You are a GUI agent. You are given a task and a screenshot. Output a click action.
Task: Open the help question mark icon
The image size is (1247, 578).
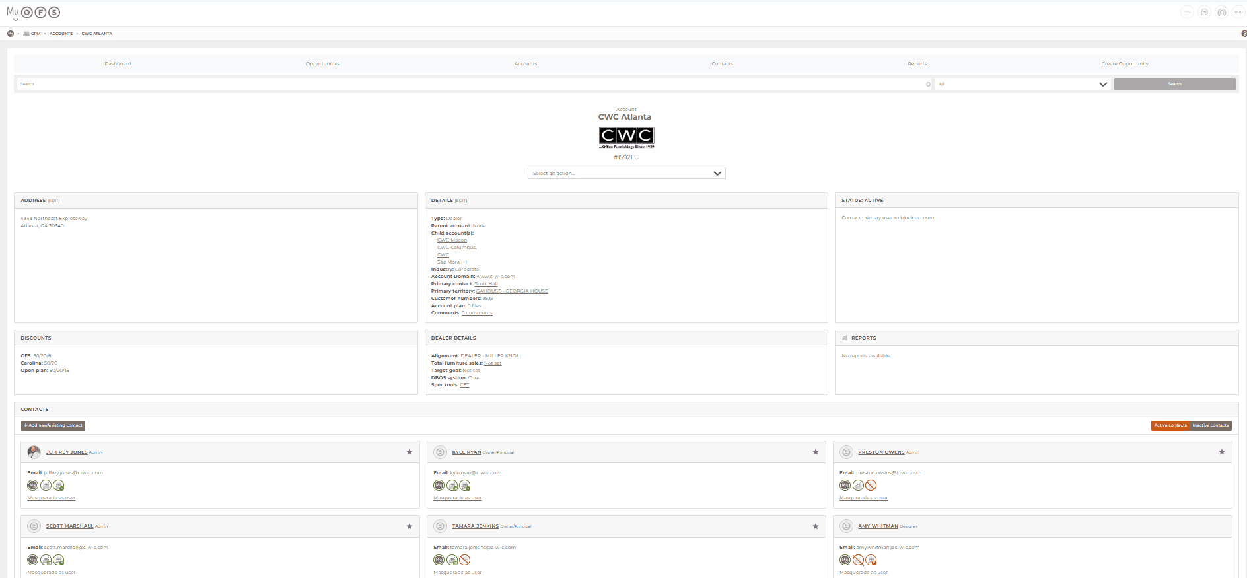[1244, 34]
